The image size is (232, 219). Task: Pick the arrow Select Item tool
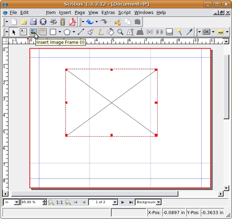click(x=14, y=32)
